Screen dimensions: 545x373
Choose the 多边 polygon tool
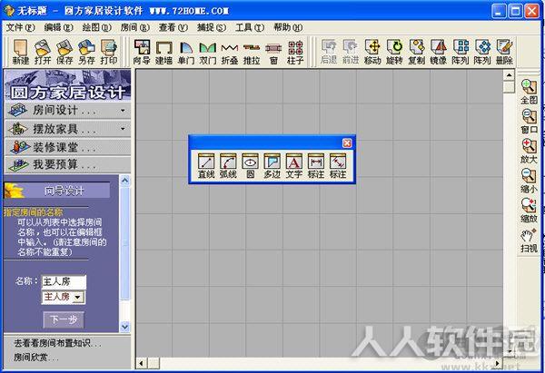272,166
